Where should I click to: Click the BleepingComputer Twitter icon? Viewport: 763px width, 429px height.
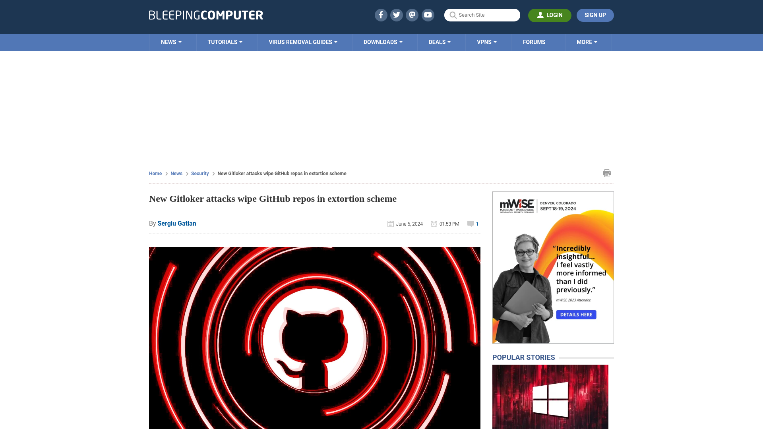point(397,15)
